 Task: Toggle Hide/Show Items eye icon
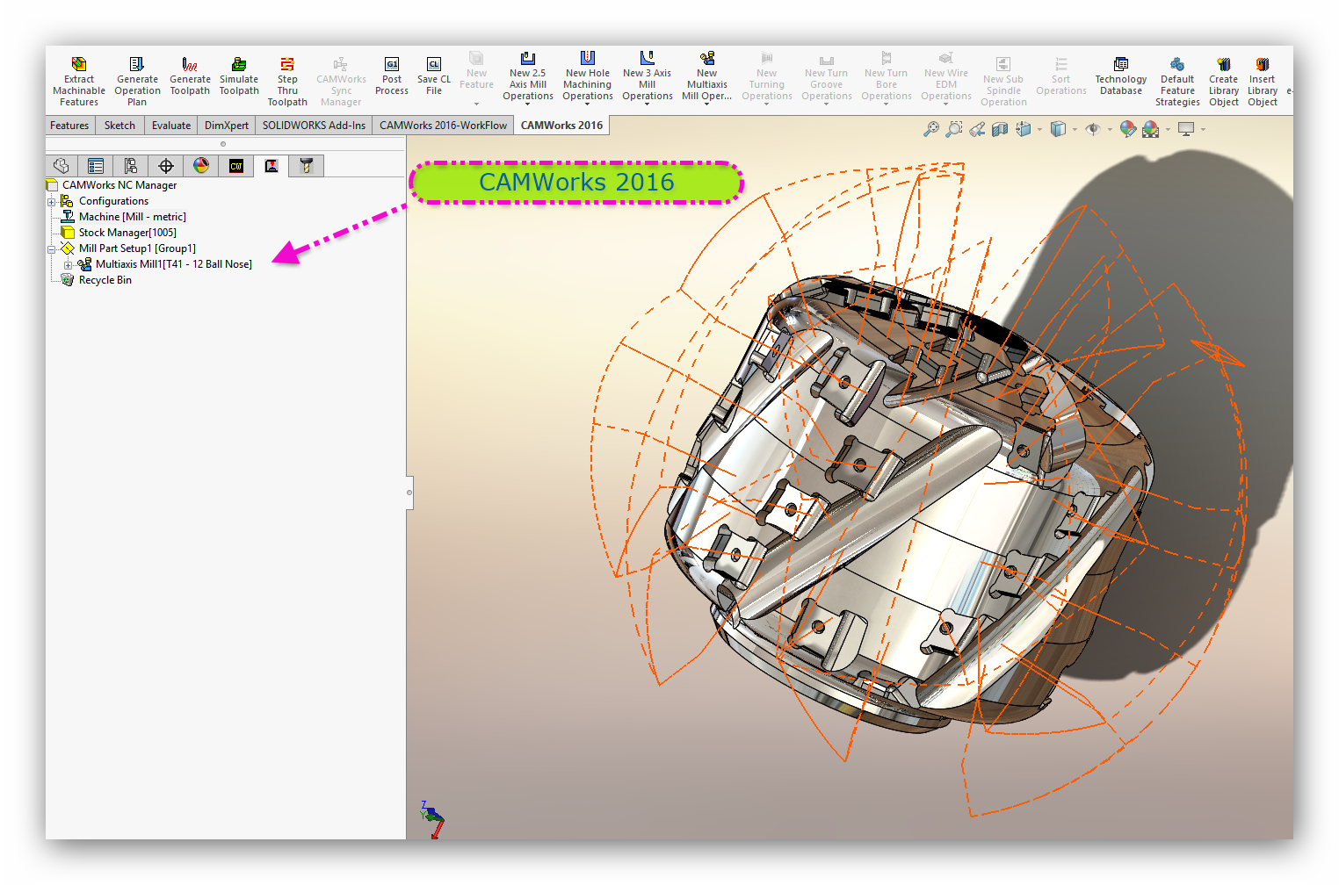tap(1093, 130)
